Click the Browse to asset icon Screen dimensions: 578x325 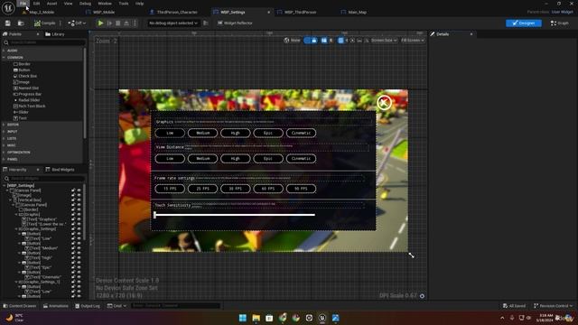[21, 23]
